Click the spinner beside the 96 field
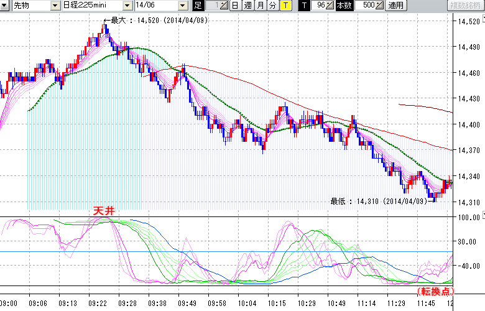Image resolution: width=485 pixels, height=311 pixels. pyautogui.click(x=331, y=6)
